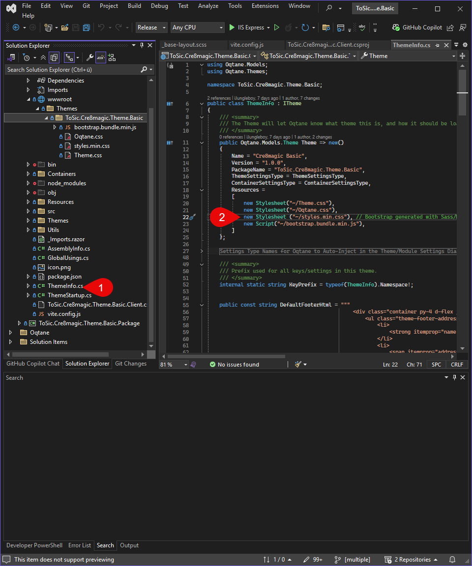Click Start Without Debugging outline arrow
Screen dimensions: 472x566
[x=277, y=28]
